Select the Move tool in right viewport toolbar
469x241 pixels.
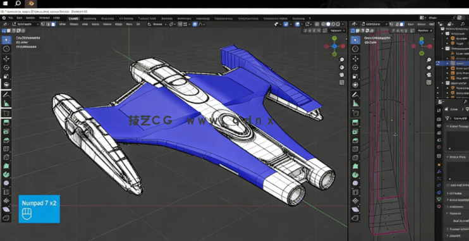[x=355, y=59]
